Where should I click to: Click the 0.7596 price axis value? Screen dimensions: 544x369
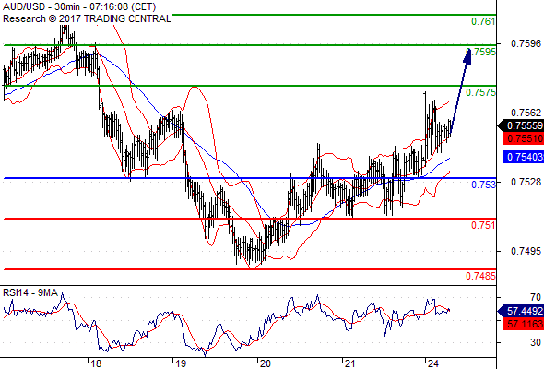526,43
